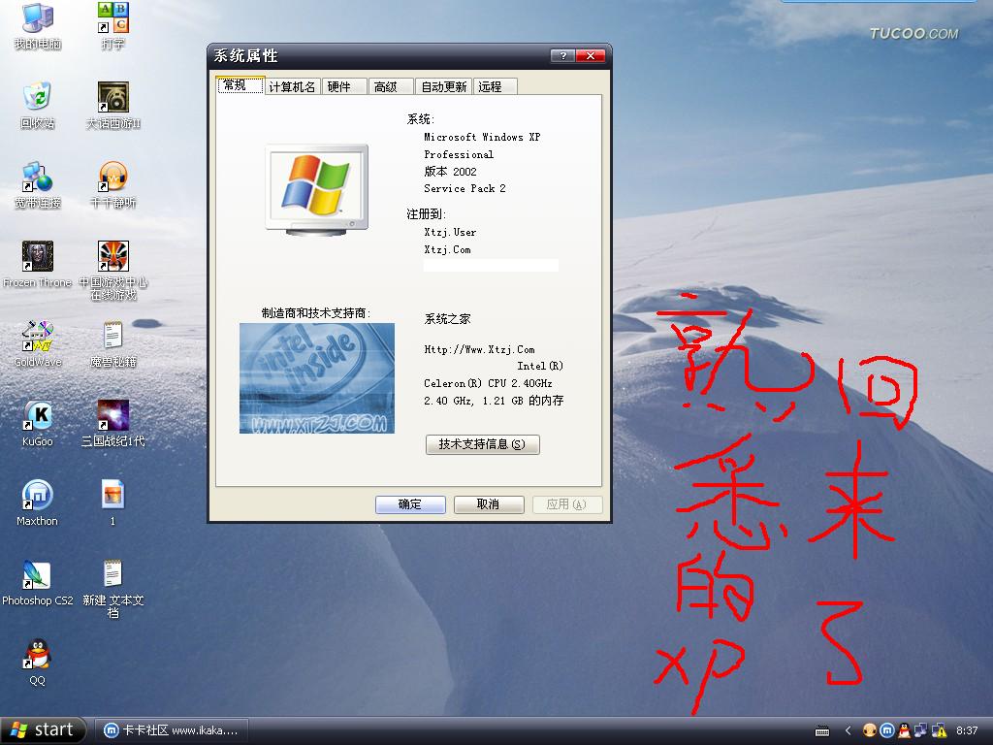Cancel the dialog with 取消
The height and width of the screenshot is (745, 993).
[489, 504]
